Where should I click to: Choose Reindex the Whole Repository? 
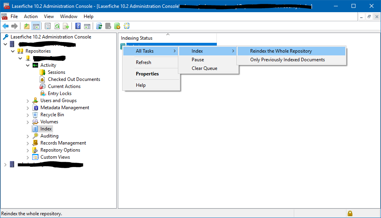pos(291,51)
